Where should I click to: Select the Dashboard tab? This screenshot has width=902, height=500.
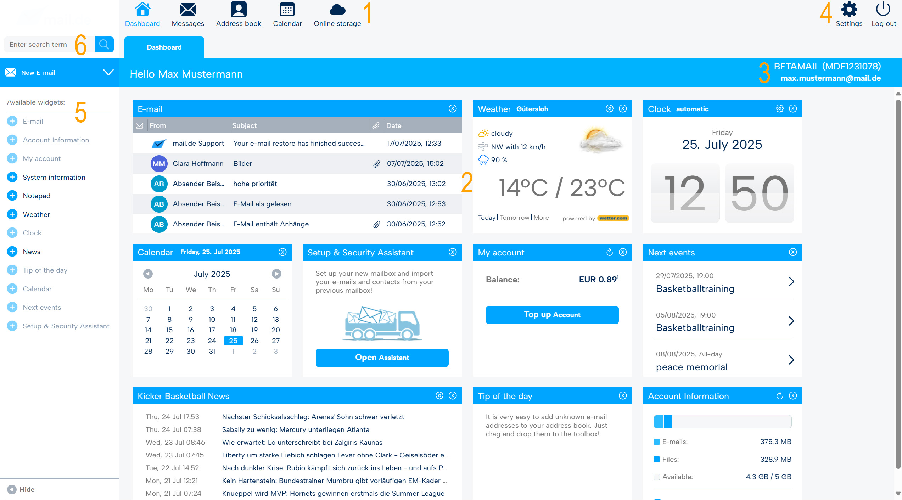(164, 47)
